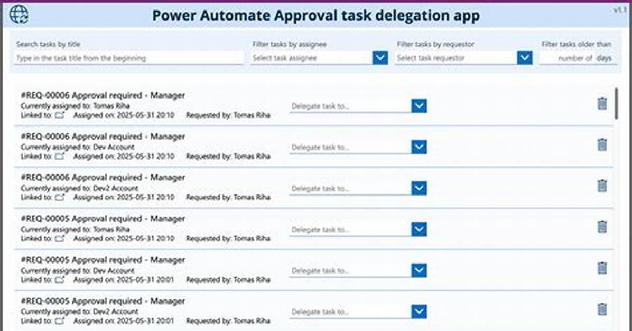Select the REQ-00006 title assigned to Dev Account

[103, 137]
